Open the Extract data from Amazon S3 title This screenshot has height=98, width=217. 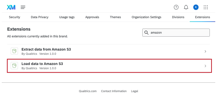pos(46,49)
